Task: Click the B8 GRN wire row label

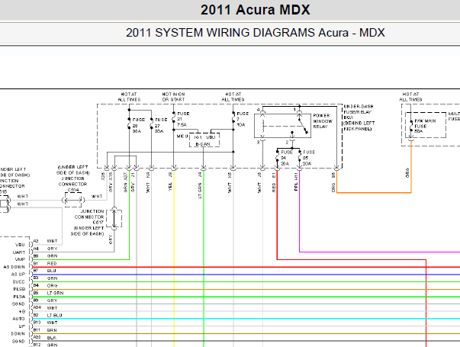Action: [x=45, y=255]
